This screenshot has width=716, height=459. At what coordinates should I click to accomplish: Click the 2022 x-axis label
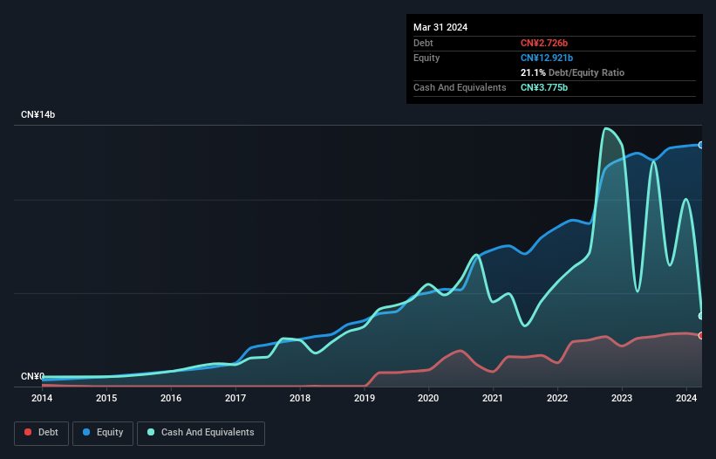[557, 398]
